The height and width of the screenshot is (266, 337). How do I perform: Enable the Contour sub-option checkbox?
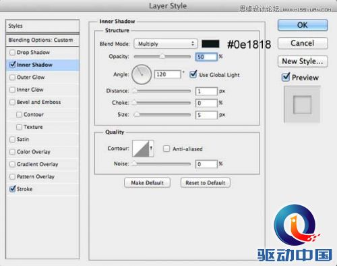coord(19,115)
